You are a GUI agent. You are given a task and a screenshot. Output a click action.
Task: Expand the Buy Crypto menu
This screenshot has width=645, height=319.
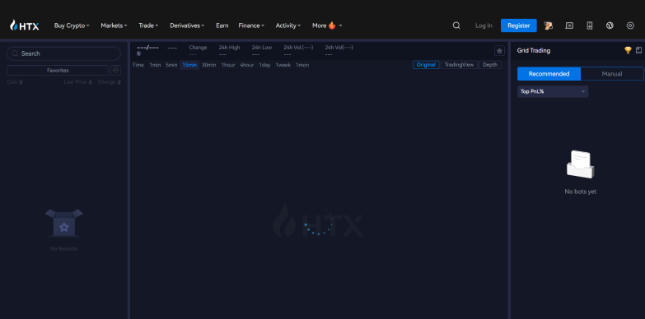[x=72, y=25]
